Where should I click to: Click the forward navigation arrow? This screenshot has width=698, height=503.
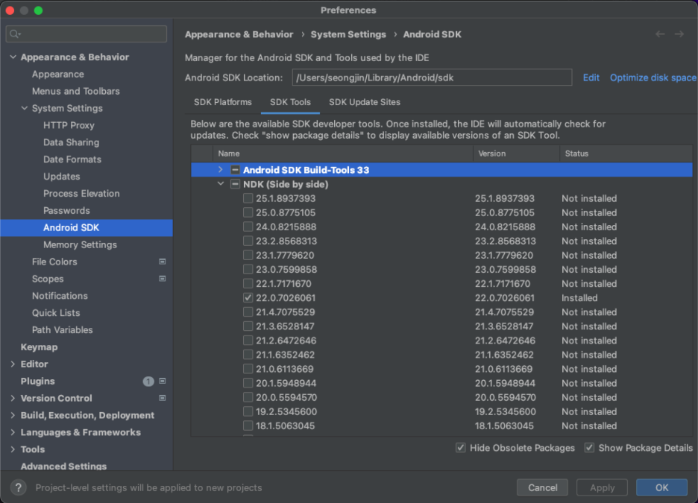pos(679,34)
